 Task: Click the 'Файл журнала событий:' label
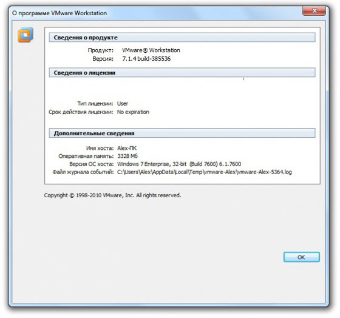83,172
